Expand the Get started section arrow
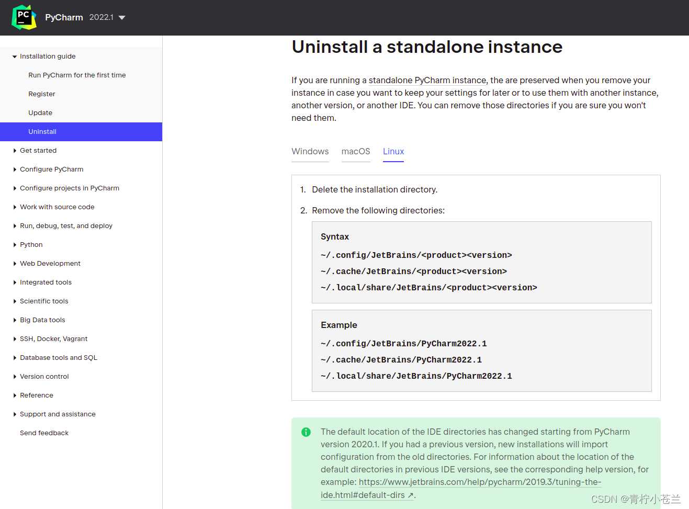689x509 pixels. 15,151
